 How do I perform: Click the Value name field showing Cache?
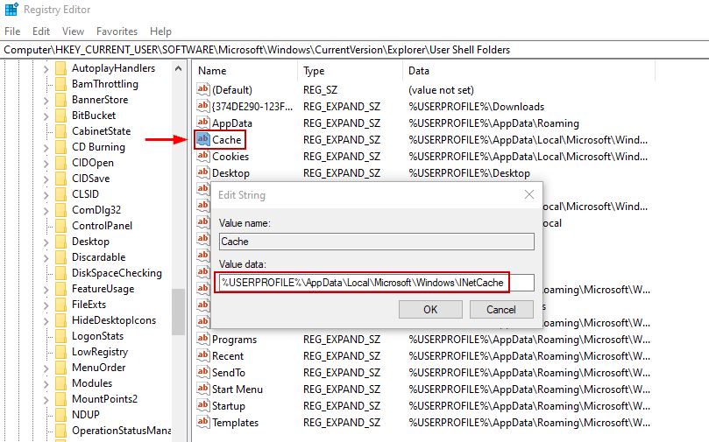coord(376,242)
